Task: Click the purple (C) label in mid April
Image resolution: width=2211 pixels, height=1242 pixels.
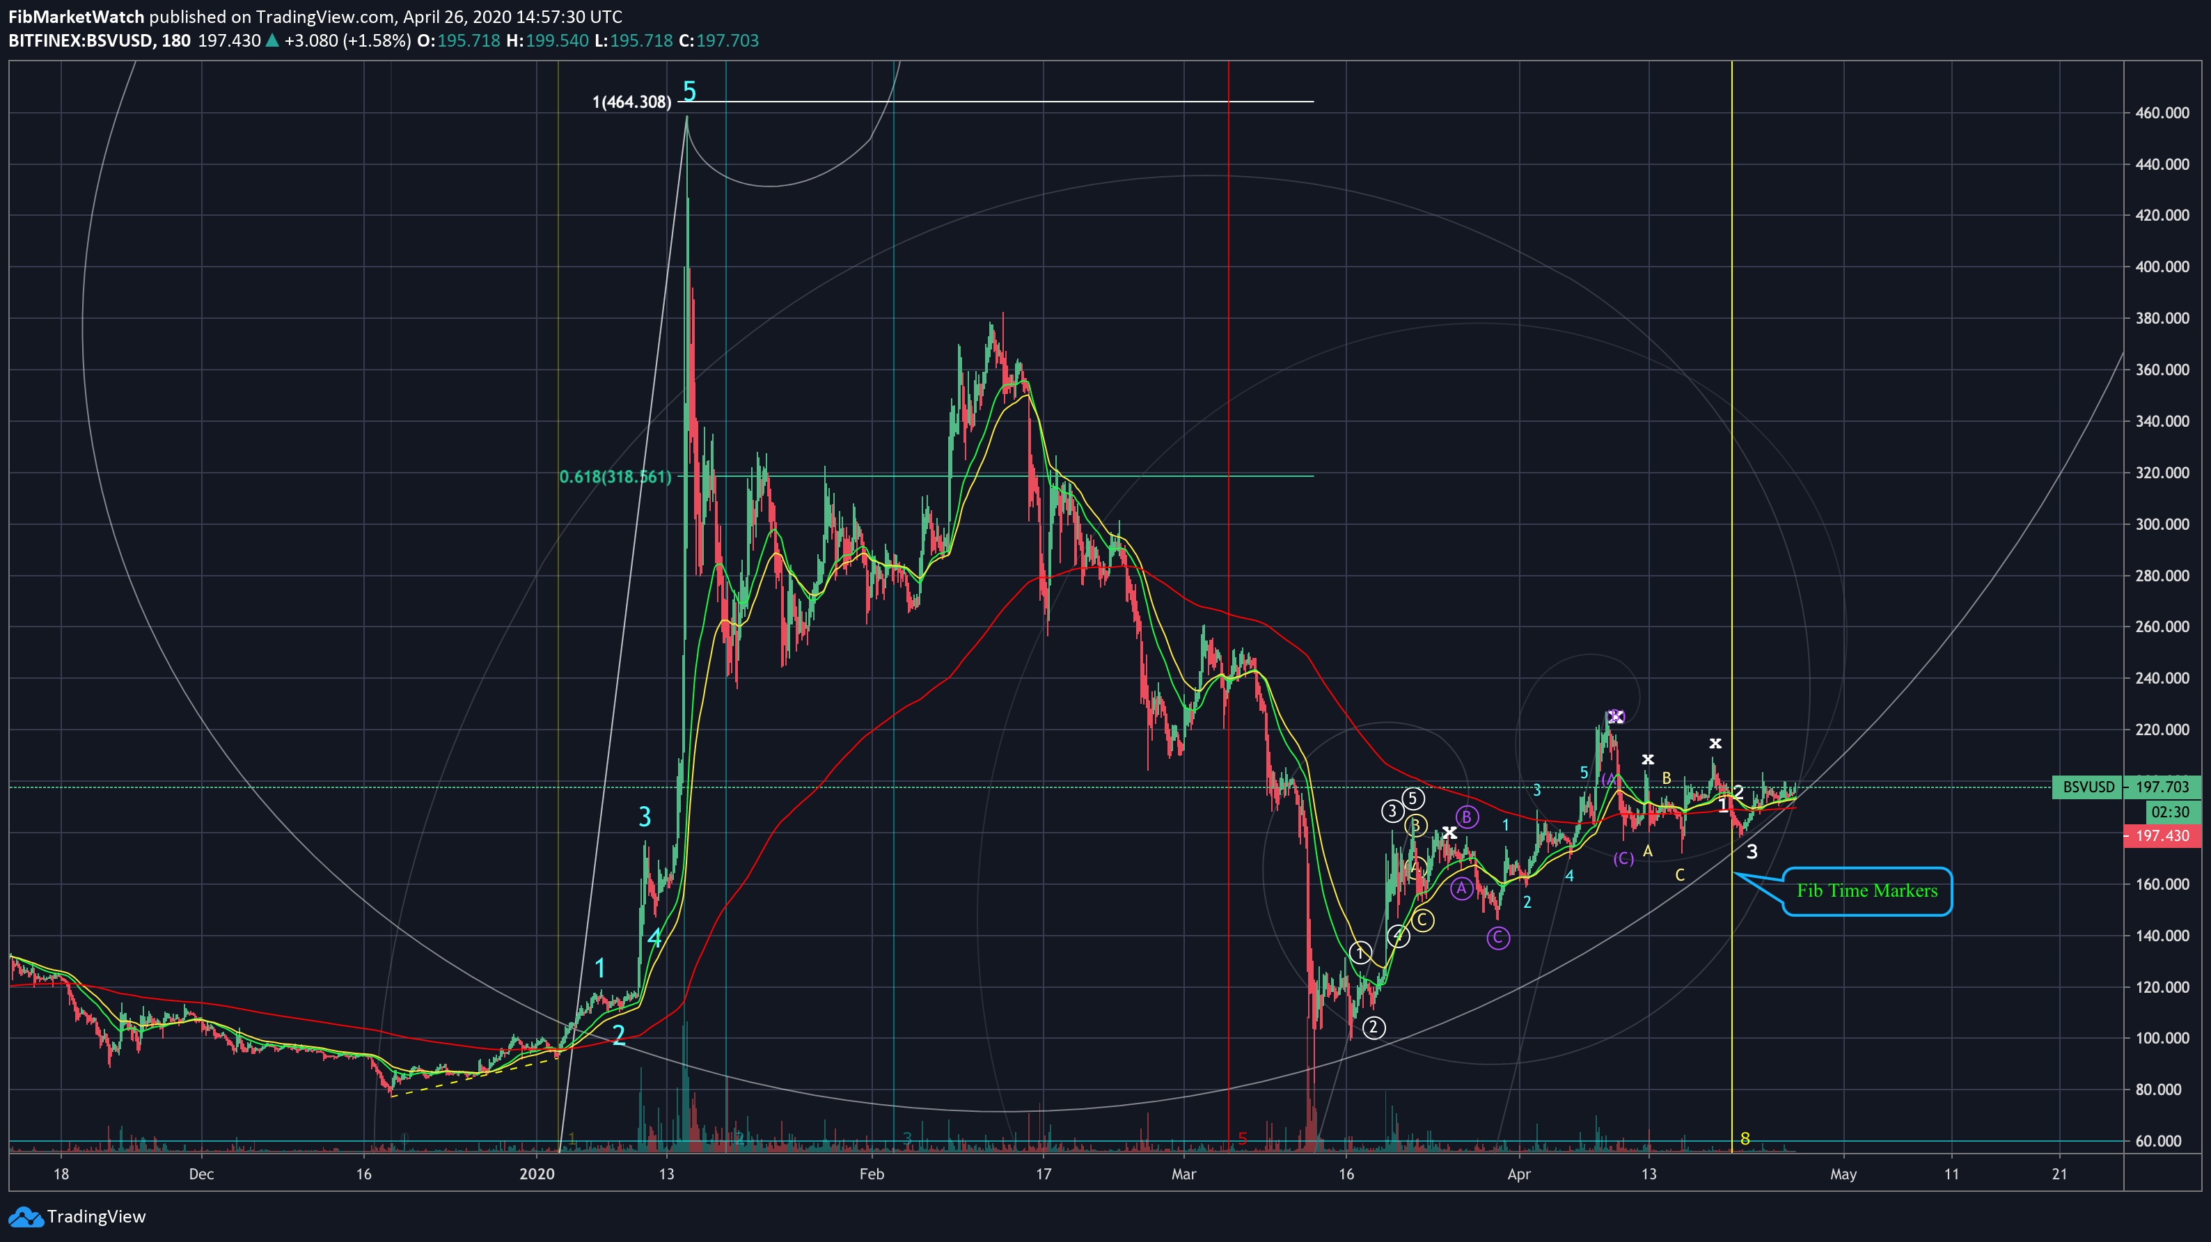Action: coord(1623,858)
